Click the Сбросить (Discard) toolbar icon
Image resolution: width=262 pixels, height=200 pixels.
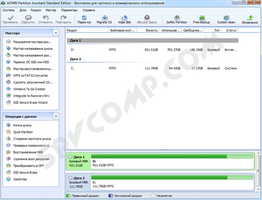[28, 20]
